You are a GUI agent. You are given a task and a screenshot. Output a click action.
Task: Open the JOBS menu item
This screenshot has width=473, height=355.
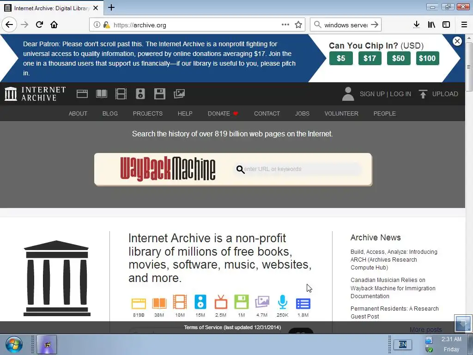point(302,114)
